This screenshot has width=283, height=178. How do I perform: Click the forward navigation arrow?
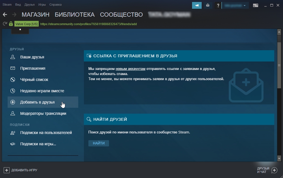[x=14, y=15]
